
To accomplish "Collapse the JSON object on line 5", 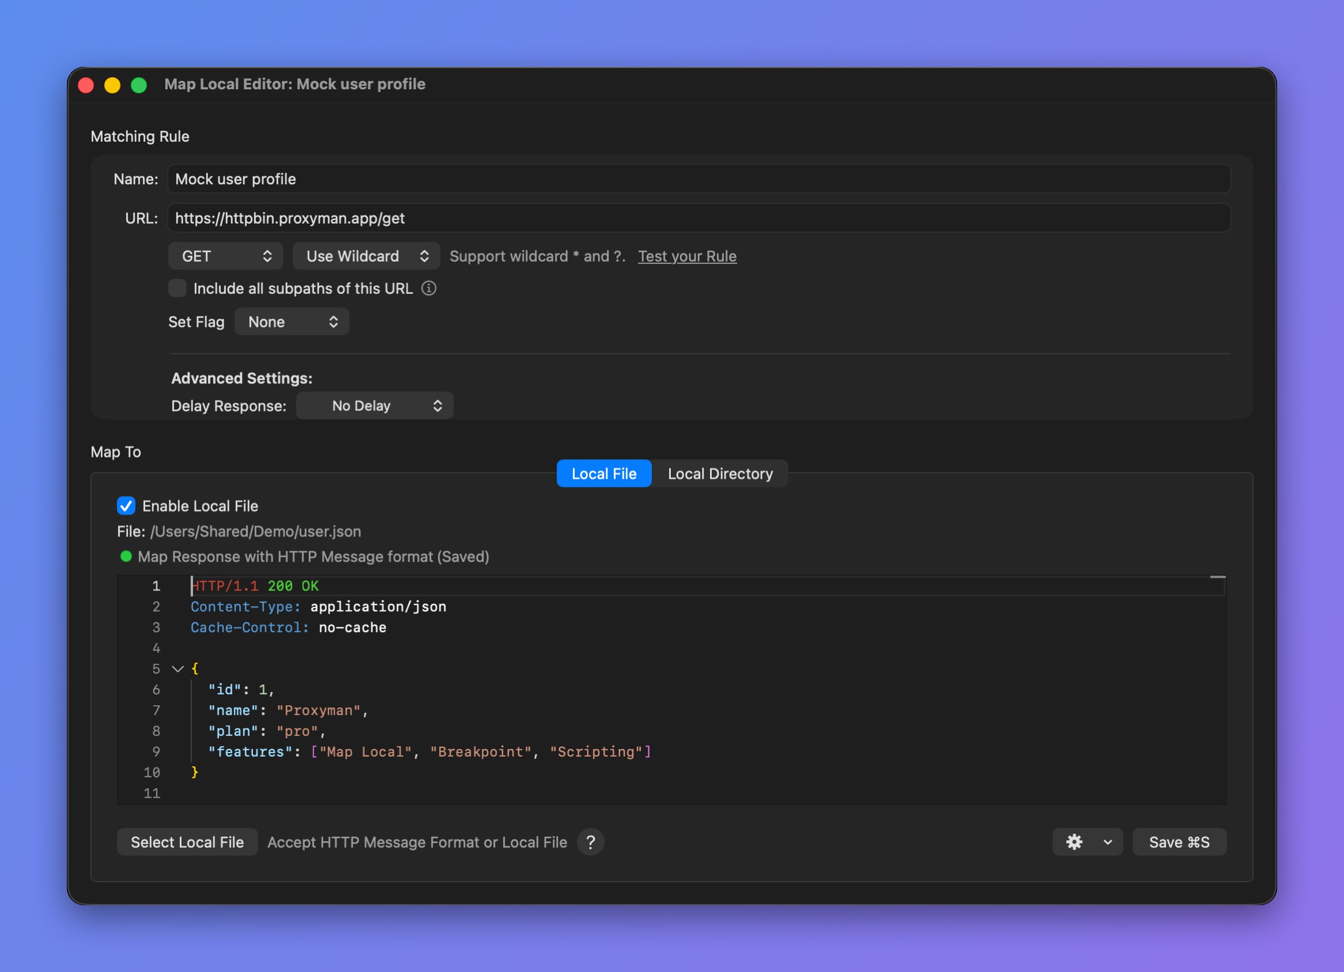I will (x=178, y=669).
